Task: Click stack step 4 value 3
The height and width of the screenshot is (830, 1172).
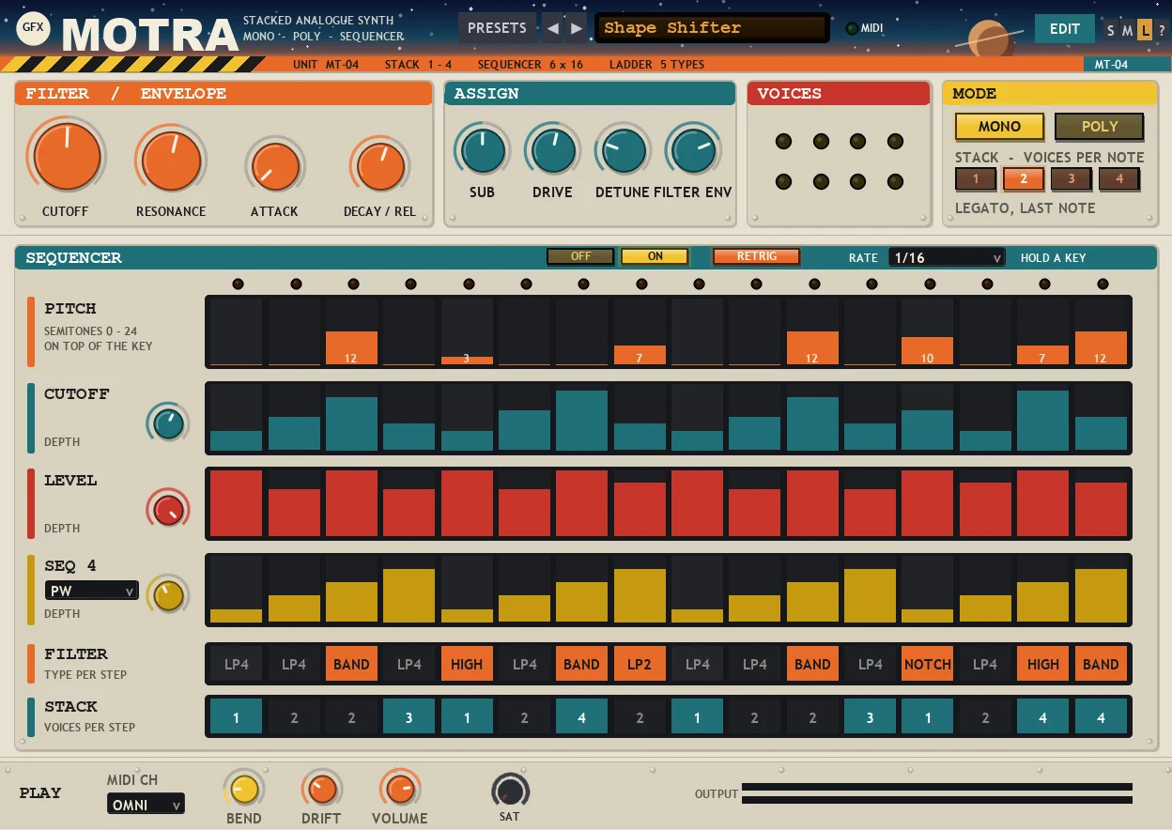Action: [409, 717]
